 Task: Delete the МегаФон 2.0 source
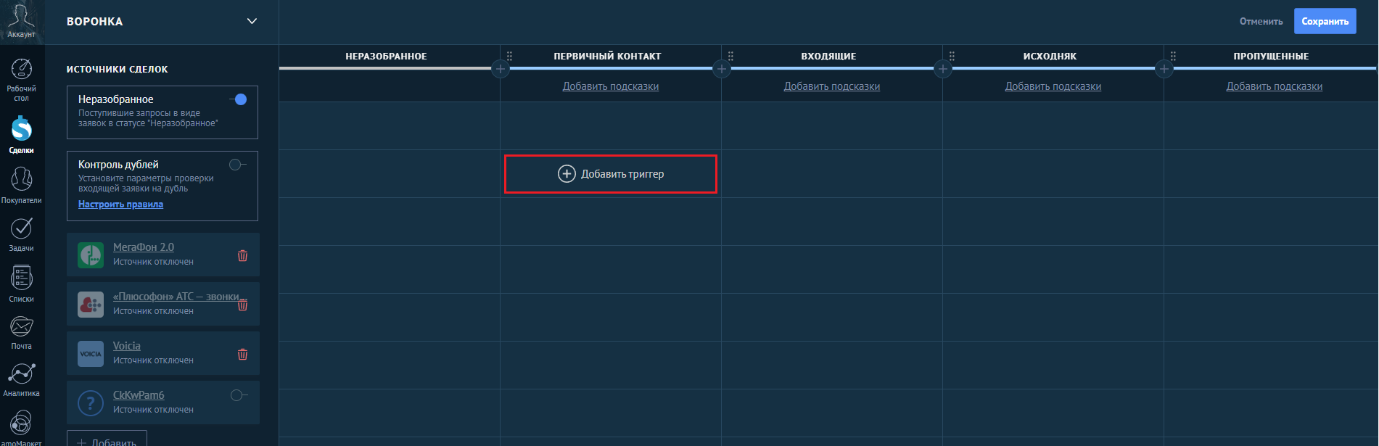(x=243, y=255)
